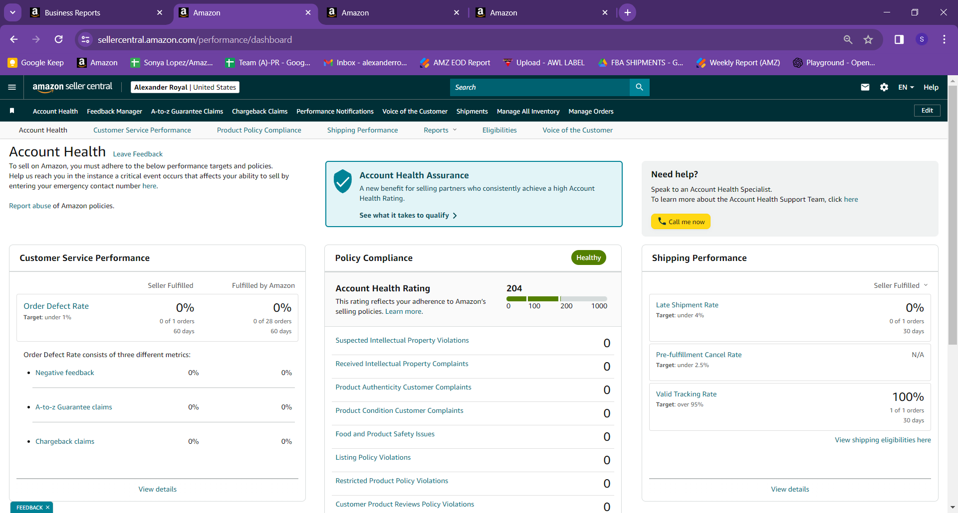The width and height of the screenshot is (958, 513).
Task: Open Order Defect Rate link
Action: (x=56, y=306)
